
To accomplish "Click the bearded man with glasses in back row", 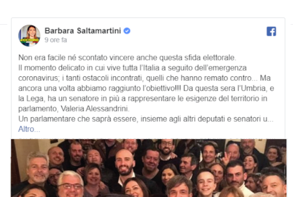I will (x=167, y=147).
